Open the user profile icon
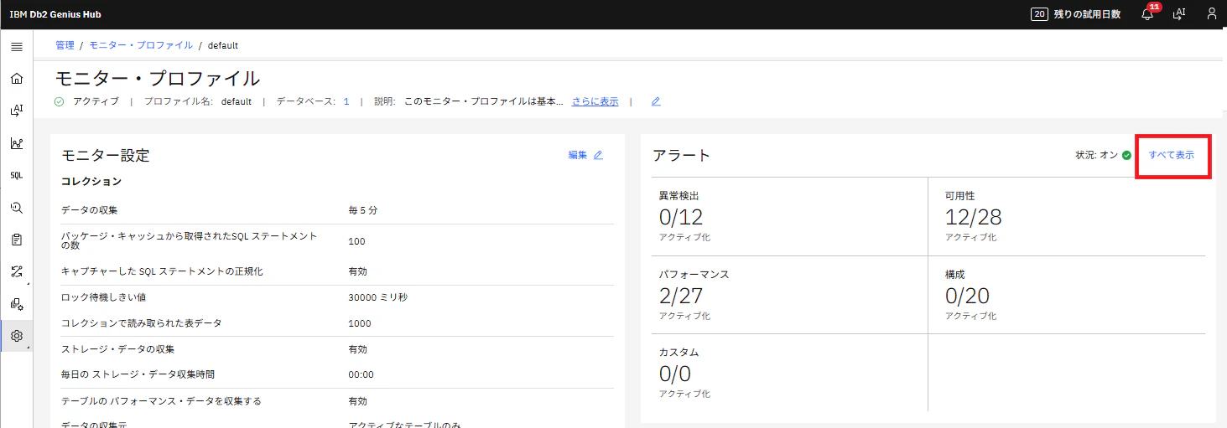 coord(1211,14)
